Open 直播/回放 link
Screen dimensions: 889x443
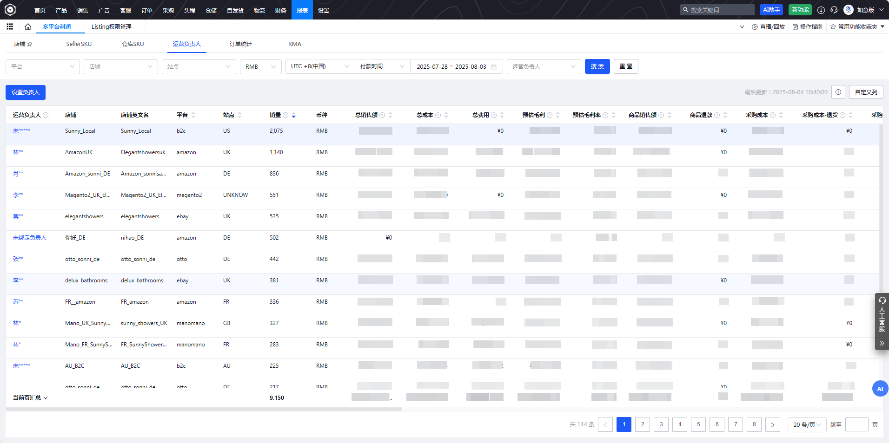(769, 26)
